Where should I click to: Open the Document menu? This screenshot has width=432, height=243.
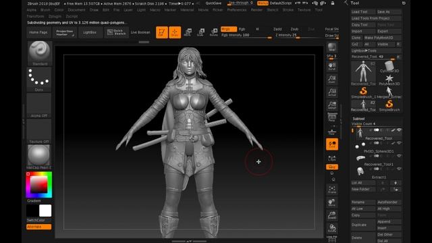pyautogui.click(x=76, y=9)
